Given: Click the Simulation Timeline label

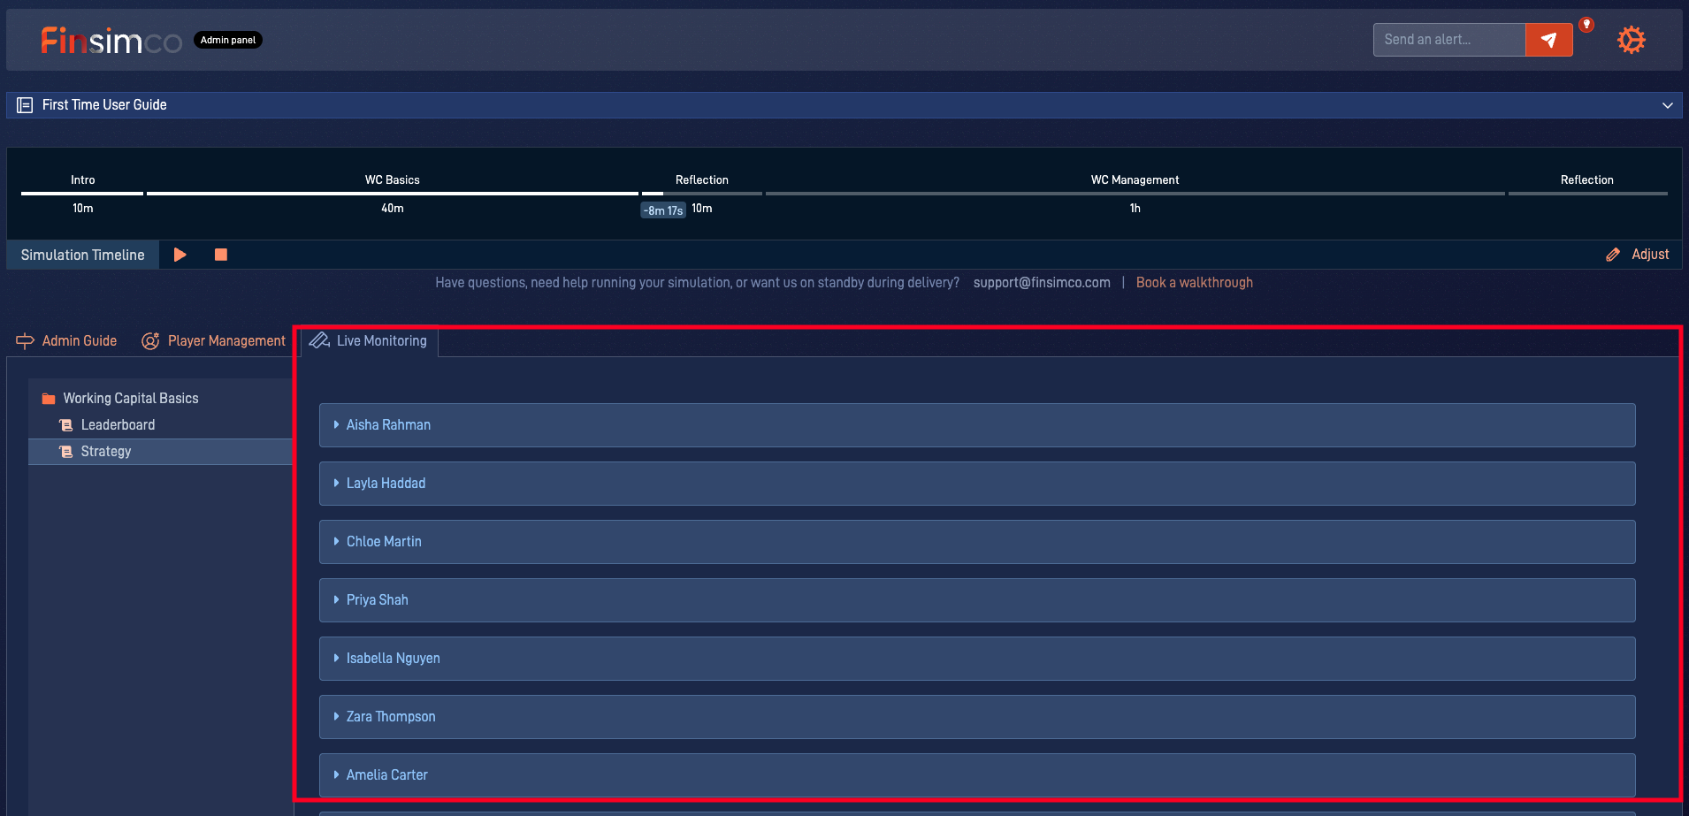Looking at the screenshot, I should 83,255.
